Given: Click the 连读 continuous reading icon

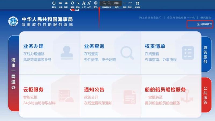Looking at the screenshot, I should tap(130, 3).
